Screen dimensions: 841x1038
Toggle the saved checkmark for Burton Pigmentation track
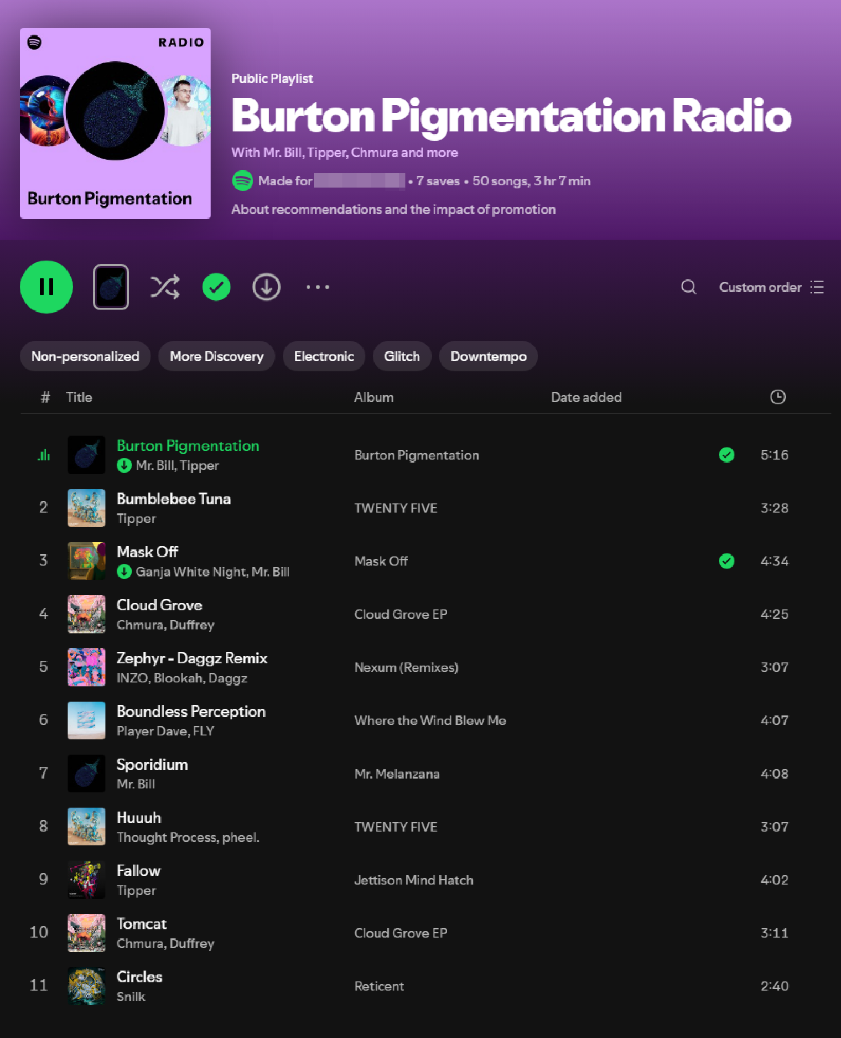coord(726,455)
